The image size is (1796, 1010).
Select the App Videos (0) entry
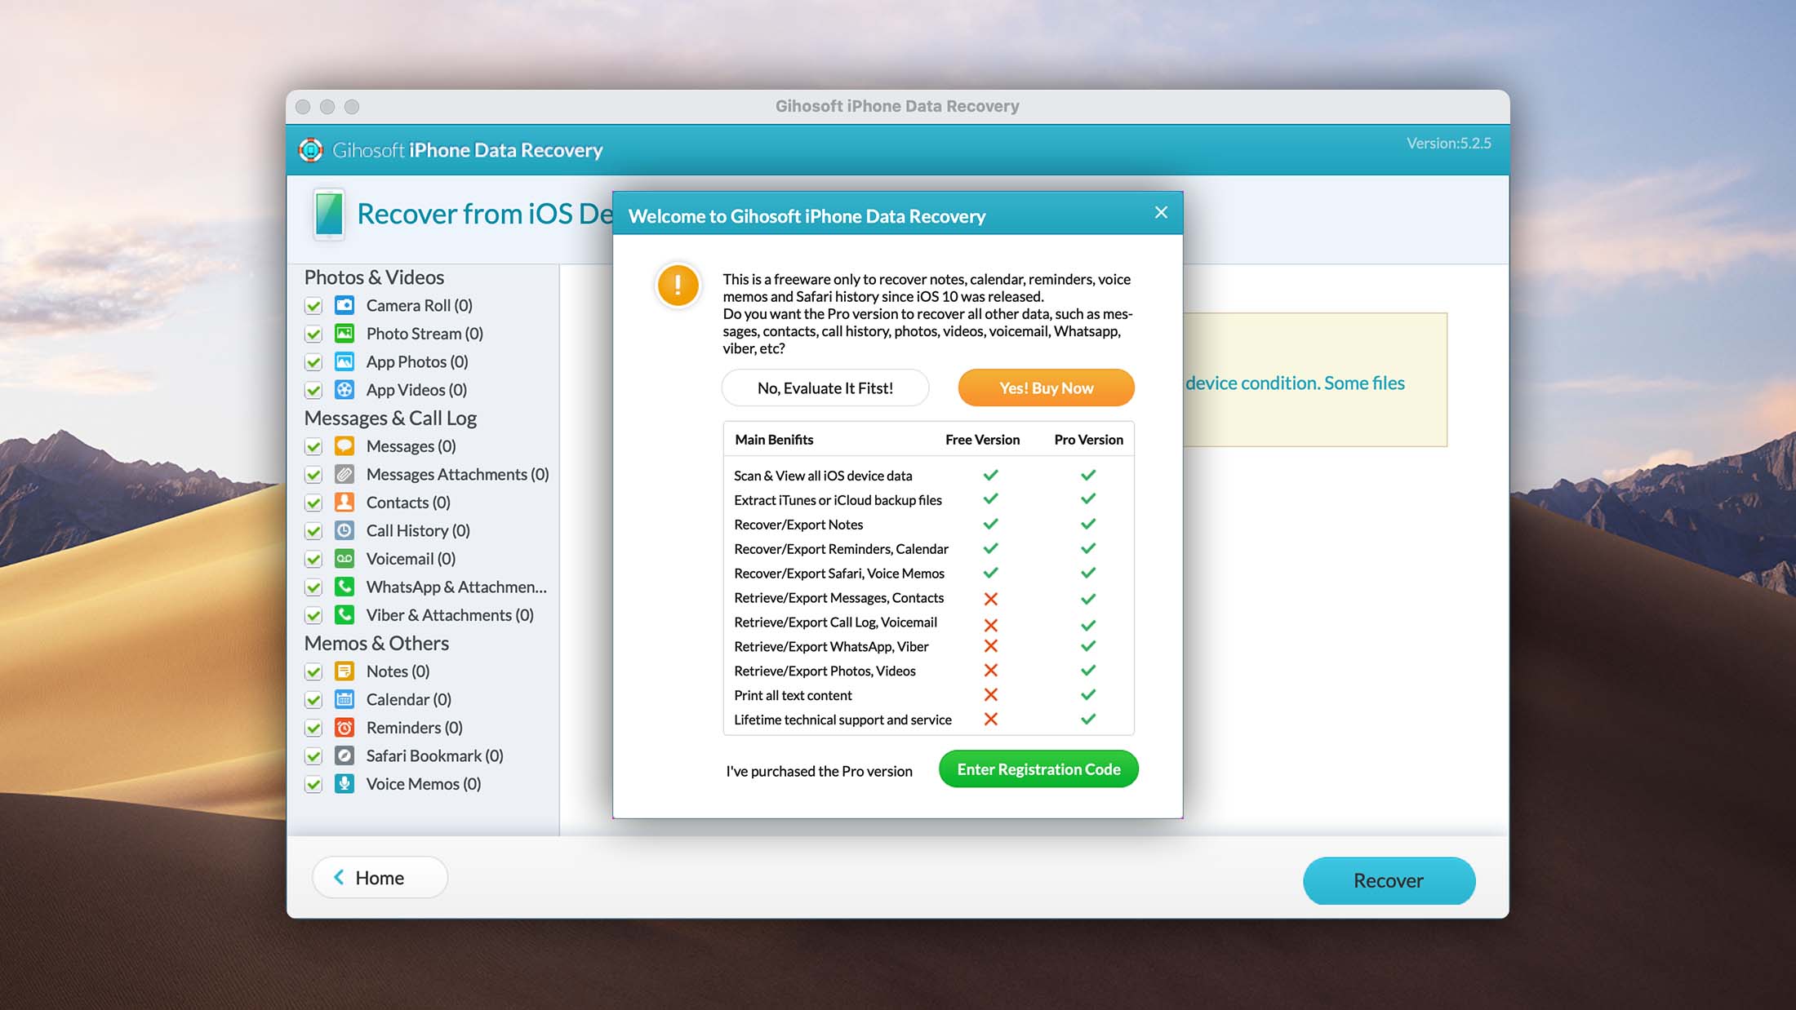coord(416,390)
